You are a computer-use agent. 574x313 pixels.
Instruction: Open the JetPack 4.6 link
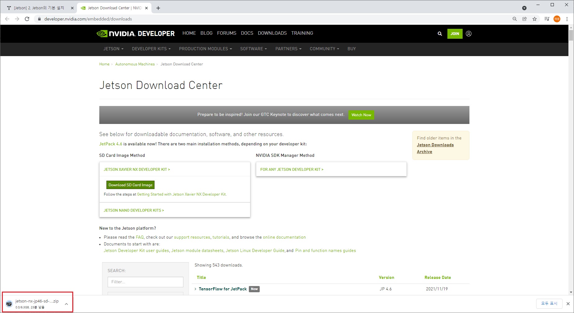[111, 144]
